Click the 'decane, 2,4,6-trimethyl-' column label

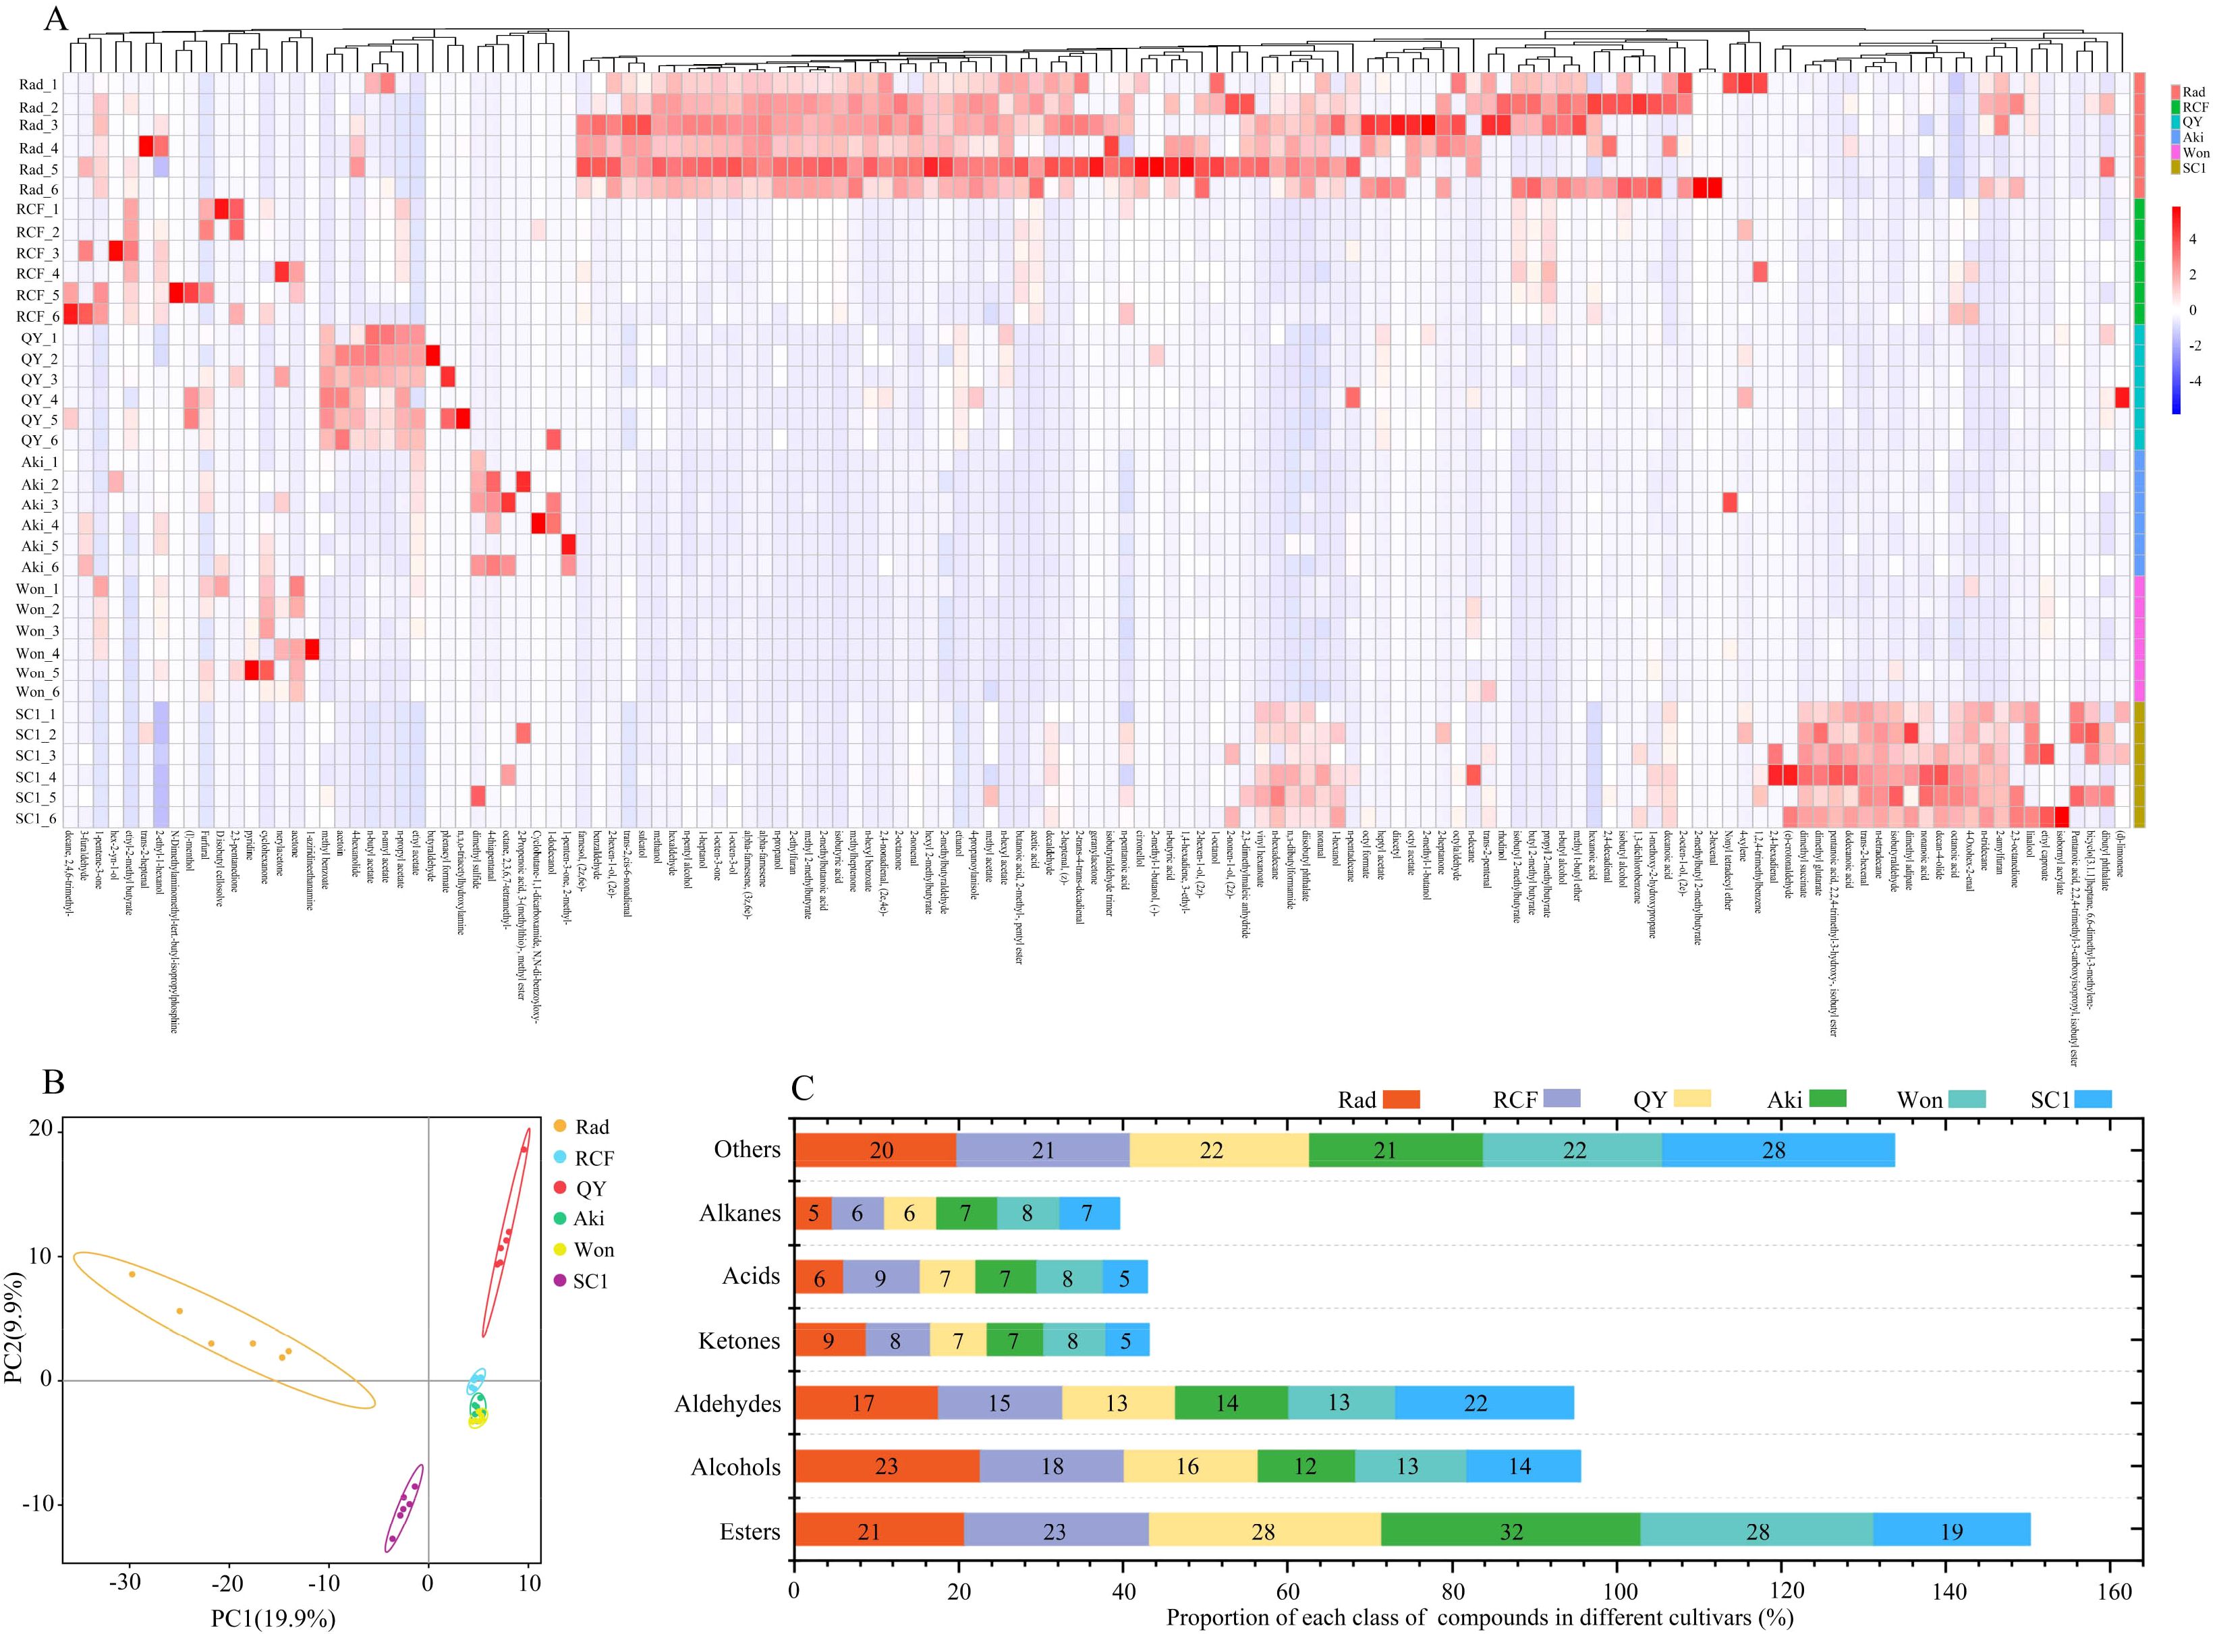(70, 874)
